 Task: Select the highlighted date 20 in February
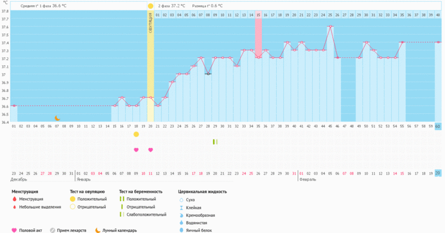437,173
